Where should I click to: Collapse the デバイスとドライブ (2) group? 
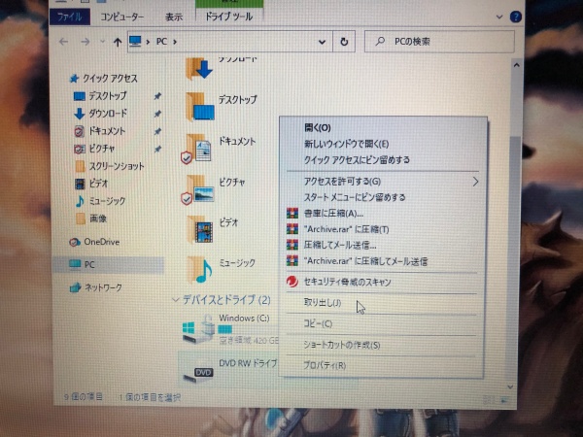176,299
